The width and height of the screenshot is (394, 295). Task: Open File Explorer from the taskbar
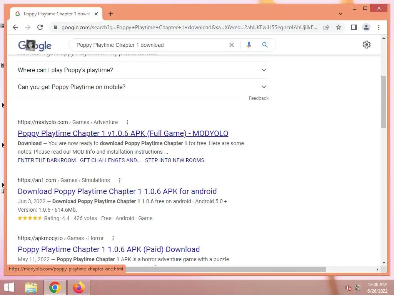click(31, 287)
